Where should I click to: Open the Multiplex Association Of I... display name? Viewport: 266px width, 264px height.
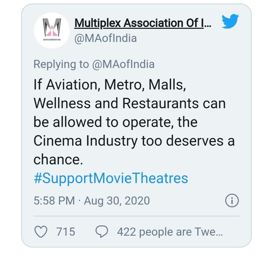tap(143, 23)
